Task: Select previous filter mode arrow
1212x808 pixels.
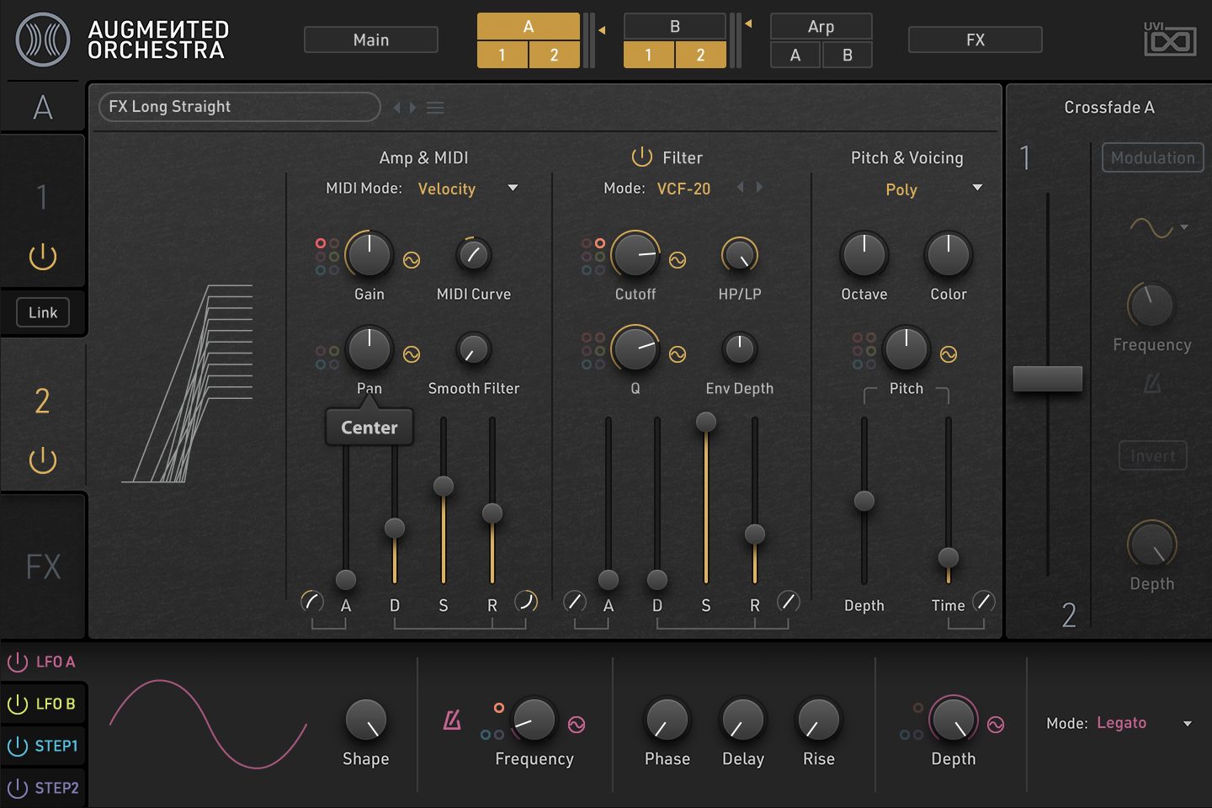Action: pyautogui.click(x=741, y=187)
